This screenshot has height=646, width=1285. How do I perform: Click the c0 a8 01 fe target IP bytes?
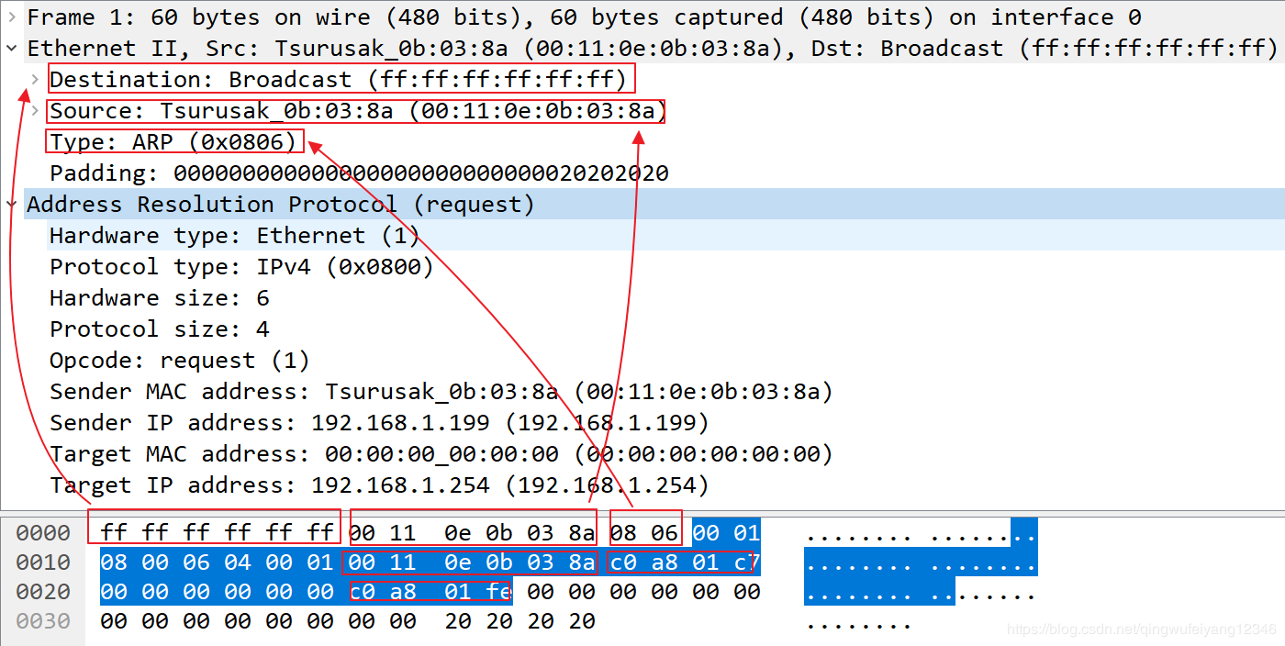coord(430,592)
